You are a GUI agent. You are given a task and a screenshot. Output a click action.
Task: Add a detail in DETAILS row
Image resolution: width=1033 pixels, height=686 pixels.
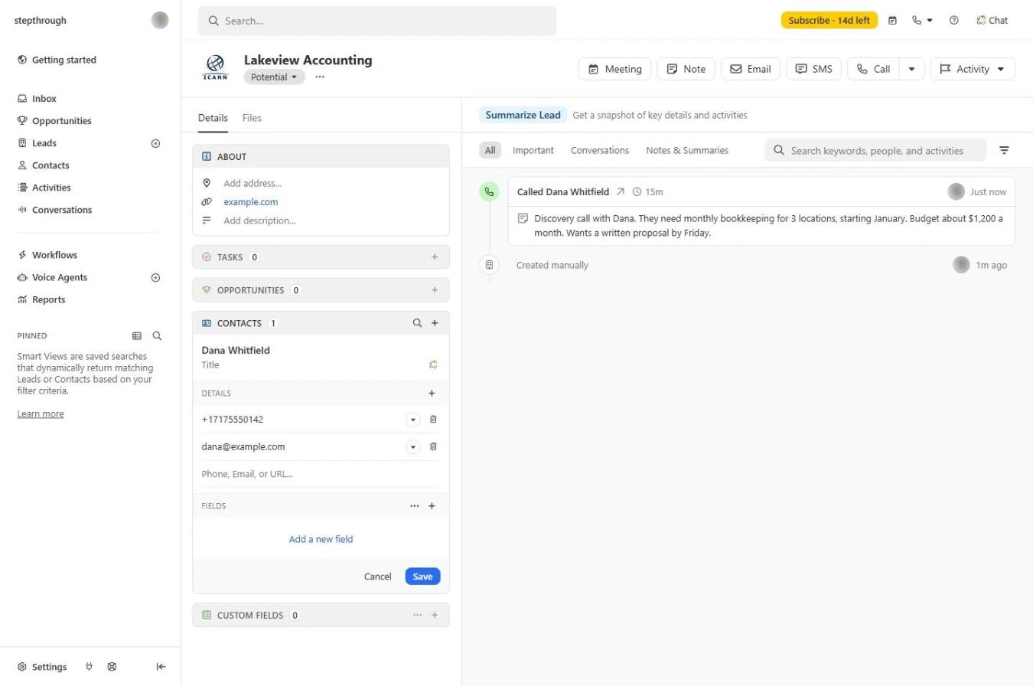(432, 394)
